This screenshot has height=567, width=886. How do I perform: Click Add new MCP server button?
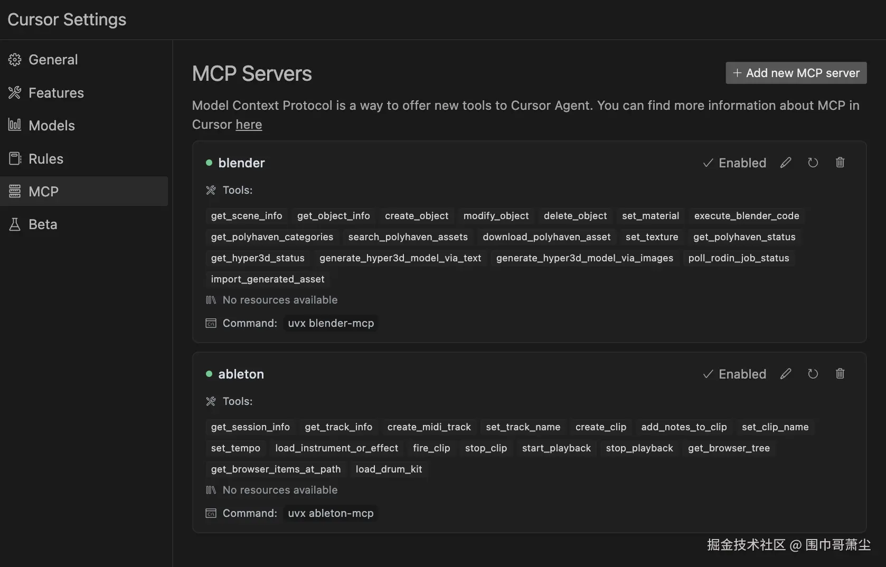tap(796, 73)
